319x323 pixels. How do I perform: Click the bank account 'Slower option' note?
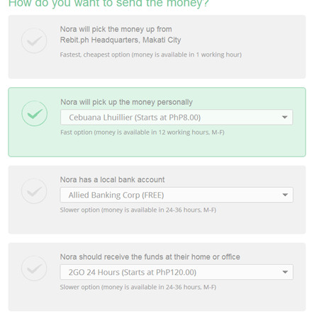pyautogui.click(x=138, y=210)
